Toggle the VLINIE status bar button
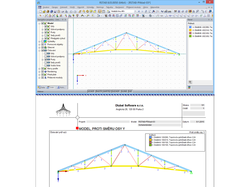Screen dimensions: 250x187 [x=124, y=91]
